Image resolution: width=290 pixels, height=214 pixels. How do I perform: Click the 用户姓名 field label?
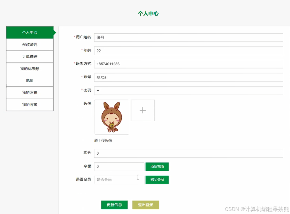pyautogui.click(x=83, y=37)
